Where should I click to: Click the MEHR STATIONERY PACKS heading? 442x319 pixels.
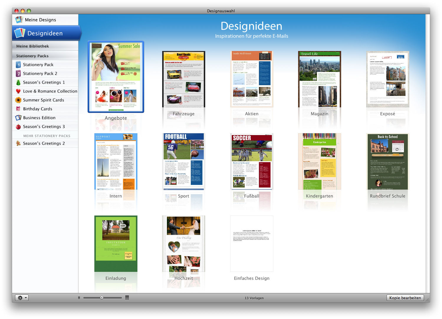(x=47, y=136)
